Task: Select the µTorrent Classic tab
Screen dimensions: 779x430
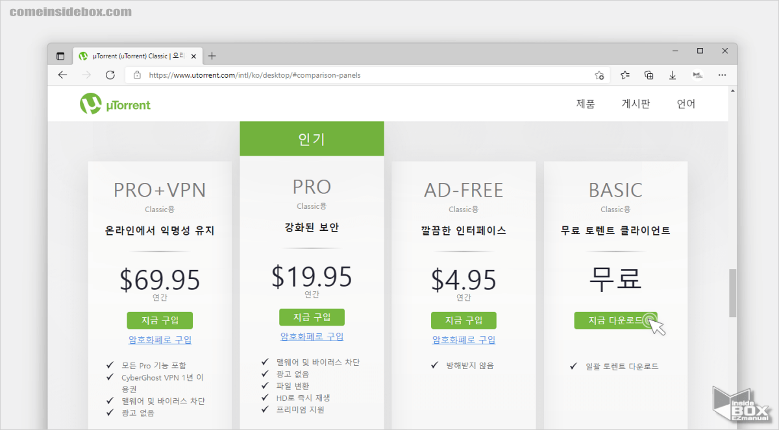Action: click(138, 56)
